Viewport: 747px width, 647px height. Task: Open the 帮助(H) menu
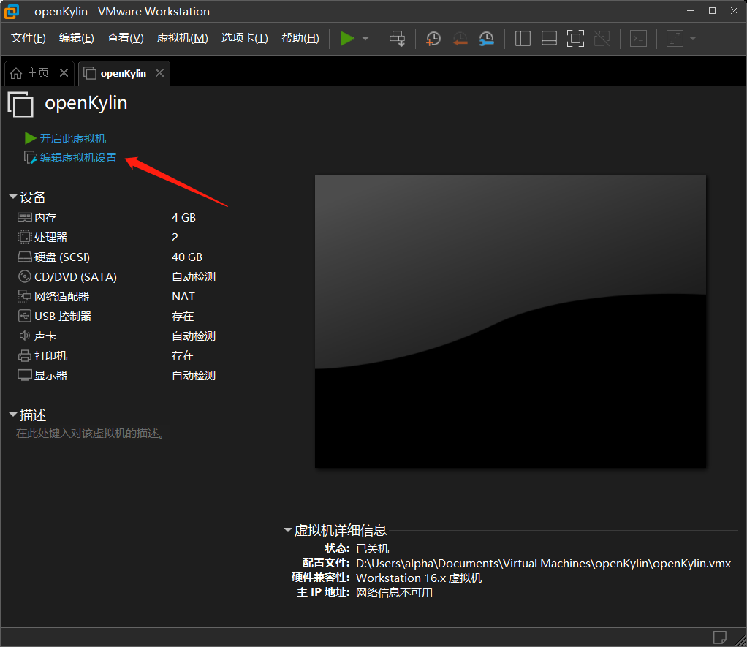pyautogui.click(x=300, y=38)
